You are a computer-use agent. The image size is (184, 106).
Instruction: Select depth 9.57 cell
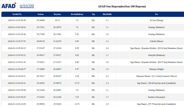tap(77, 69)
